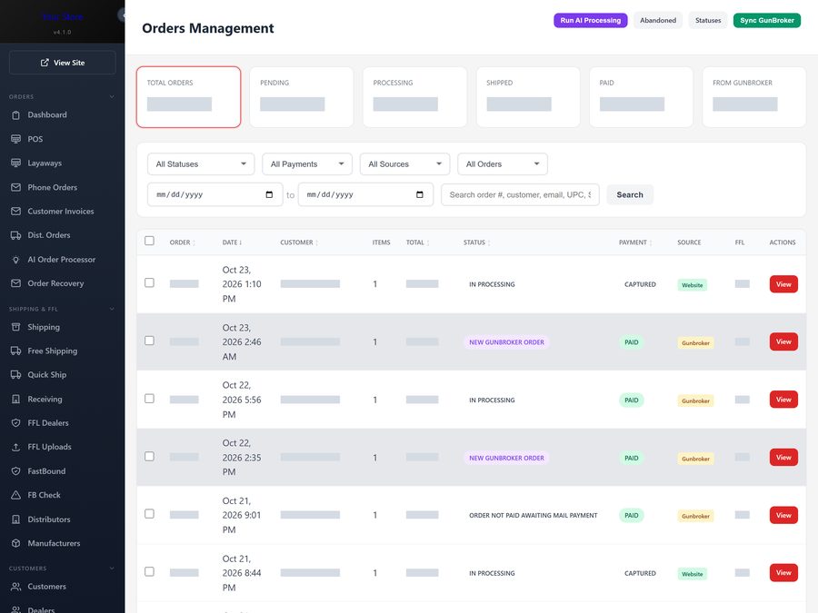Click the Dist. Orders truck icon
This screenshot has width=818, height=613.
pyautogui.click(x=16, y=235)
